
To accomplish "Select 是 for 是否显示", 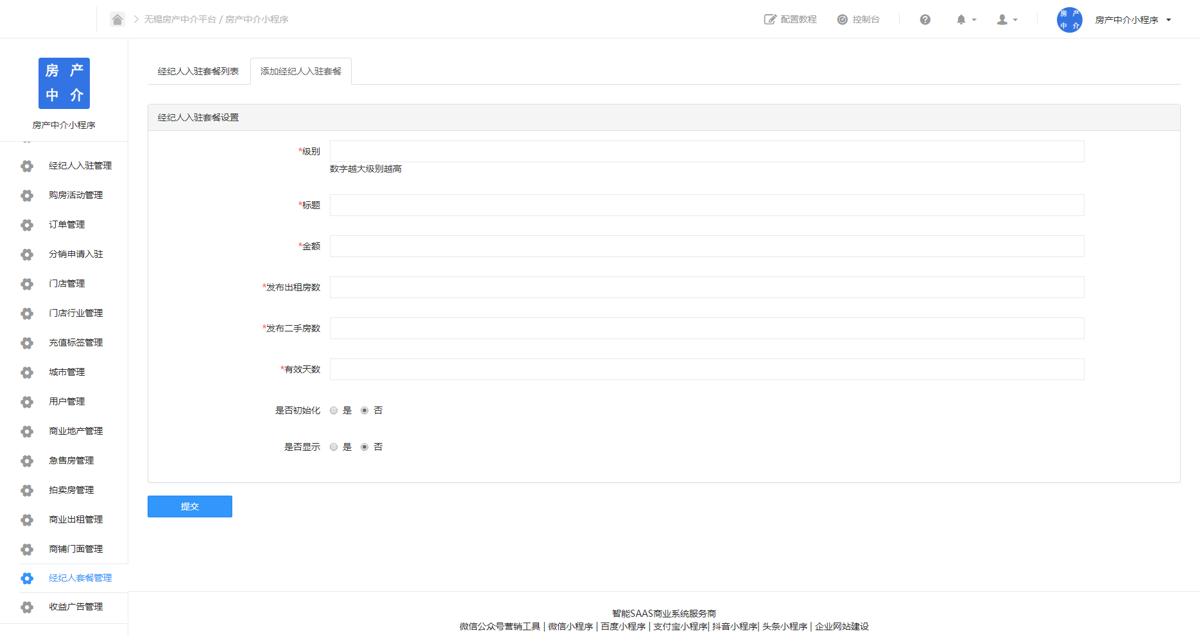I will tap(334, 447).
